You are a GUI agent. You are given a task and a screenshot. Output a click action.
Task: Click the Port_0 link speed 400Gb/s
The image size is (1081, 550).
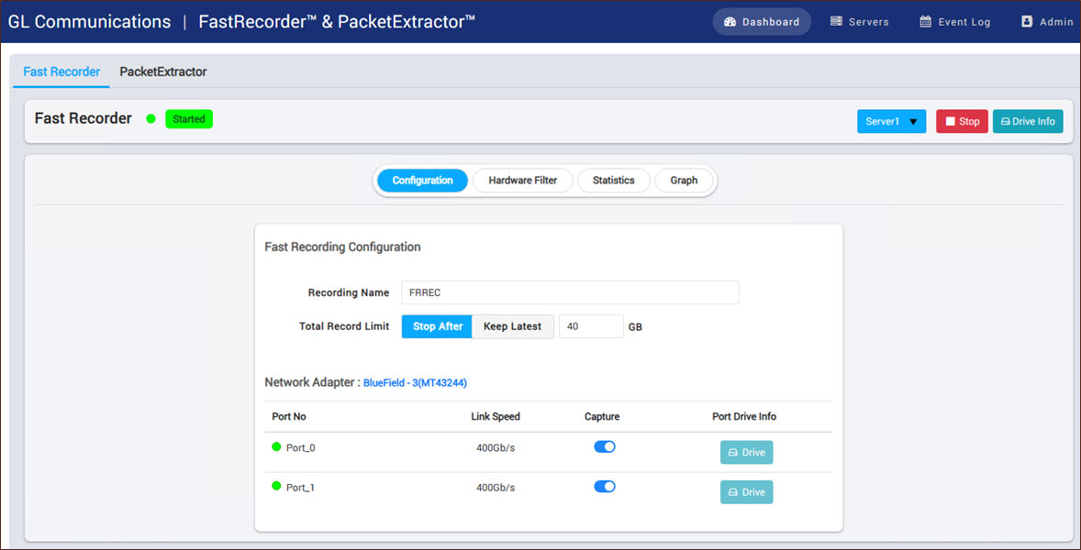[x=496, y=448]
